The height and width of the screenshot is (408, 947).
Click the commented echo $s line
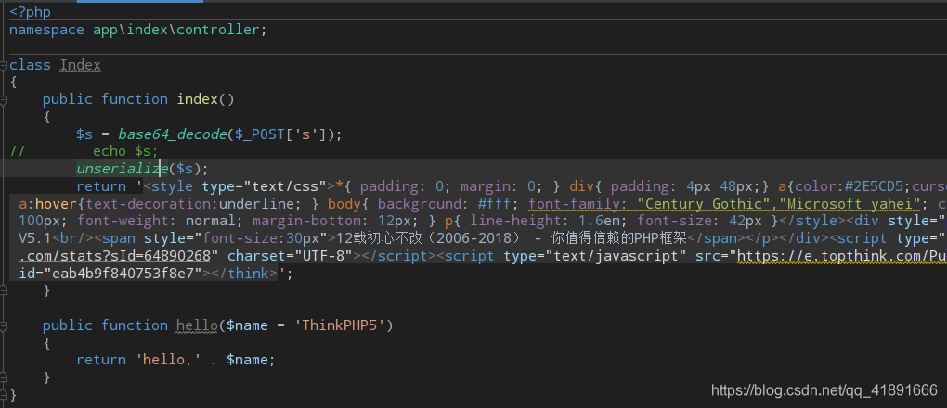[x=125, y=151]
